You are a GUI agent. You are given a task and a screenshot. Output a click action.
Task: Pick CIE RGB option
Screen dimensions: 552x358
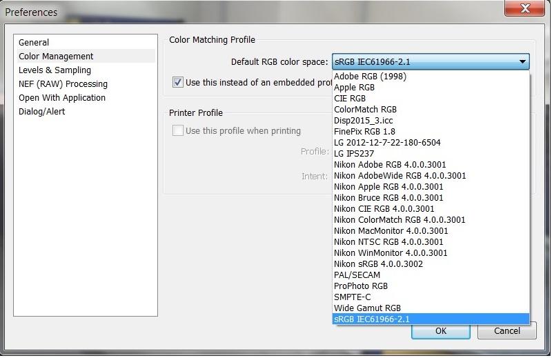(431, 98)
